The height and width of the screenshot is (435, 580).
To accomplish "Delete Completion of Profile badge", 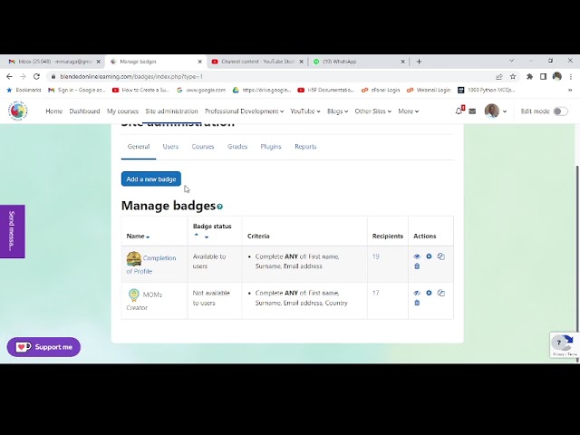I will 417,266.
